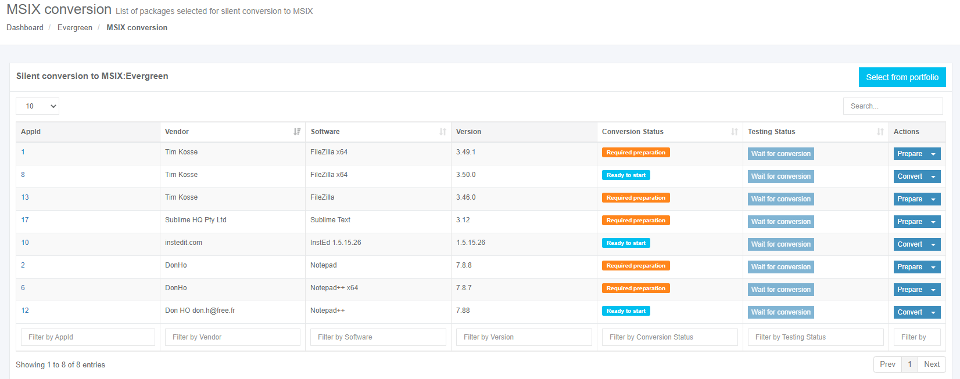Open the Evergreen breadcrumb link
960x379 pixels.
(75, 27)
